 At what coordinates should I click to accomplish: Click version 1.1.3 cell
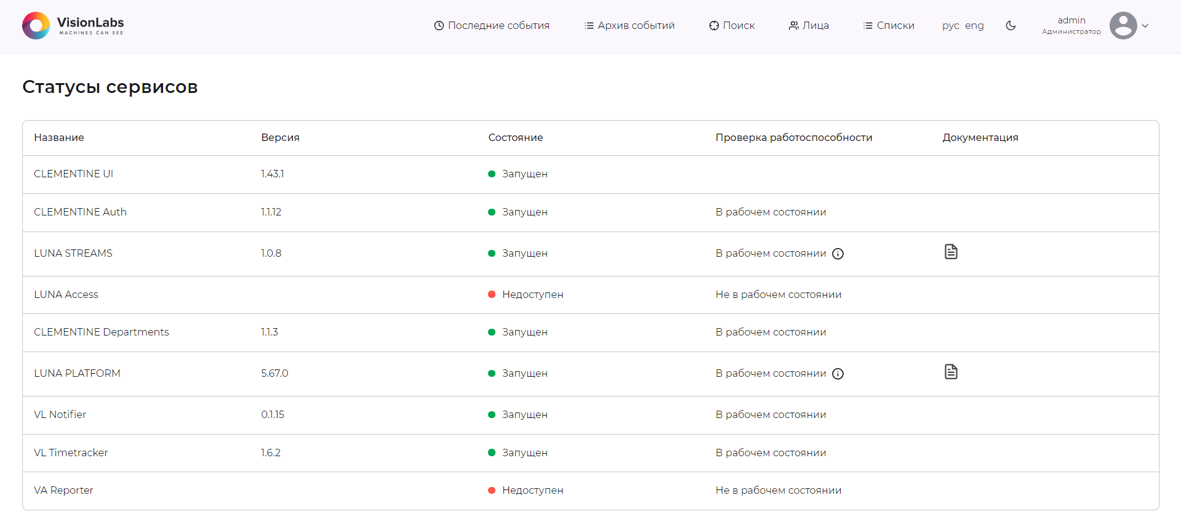270,332
